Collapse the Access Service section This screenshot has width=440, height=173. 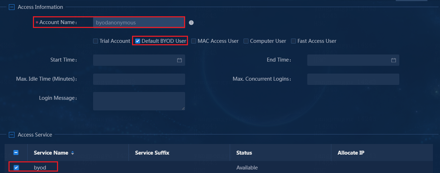(x=12, y=135)
